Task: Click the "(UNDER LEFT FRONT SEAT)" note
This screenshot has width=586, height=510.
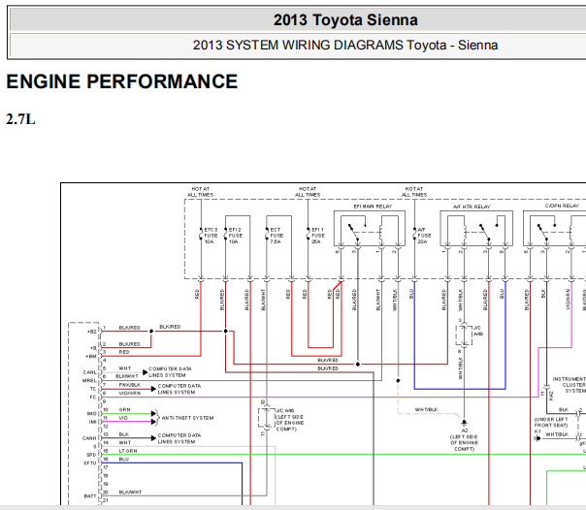Action: pyautogui.click(x=551, y=423)
